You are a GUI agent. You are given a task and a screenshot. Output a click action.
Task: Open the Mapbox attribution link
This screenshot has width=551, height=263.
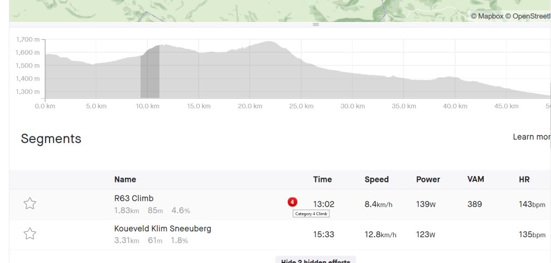point(490,16)
